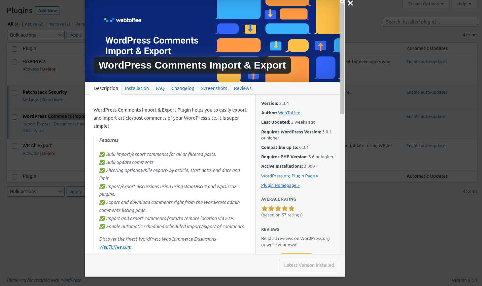Open the Reviews tab

[x=243, y=88]
